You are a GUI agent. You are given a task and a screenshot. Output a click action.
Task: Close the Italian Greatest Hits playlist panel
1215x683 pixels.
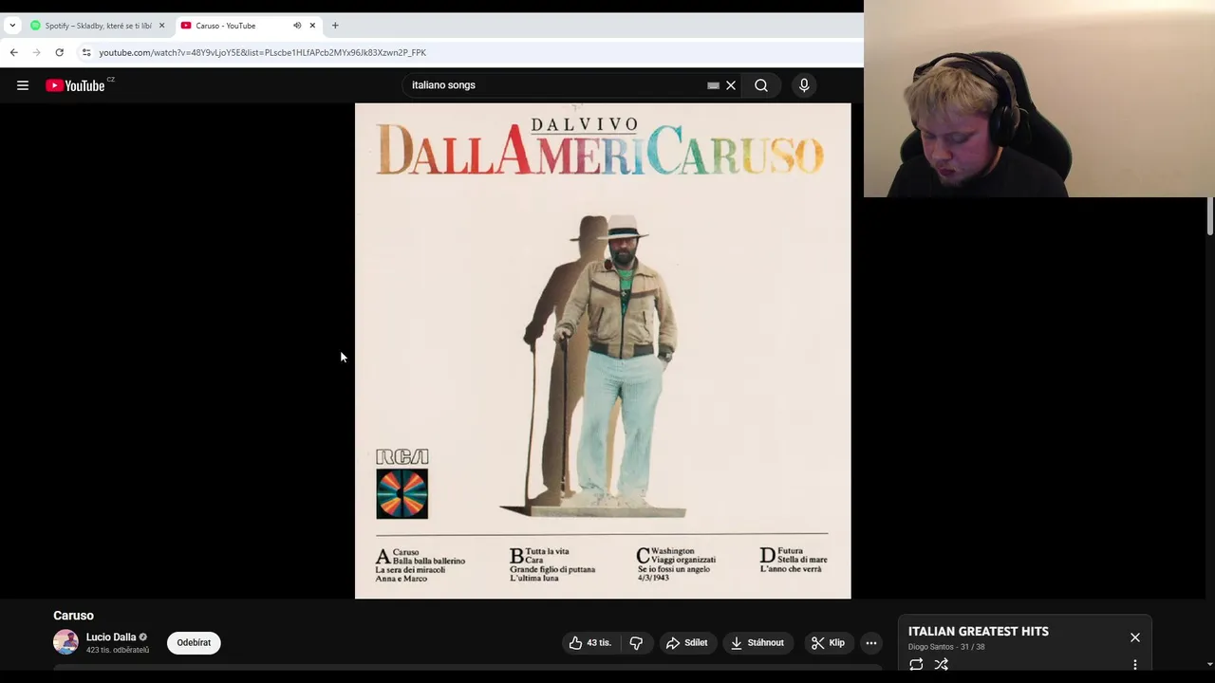(1135, 637)
